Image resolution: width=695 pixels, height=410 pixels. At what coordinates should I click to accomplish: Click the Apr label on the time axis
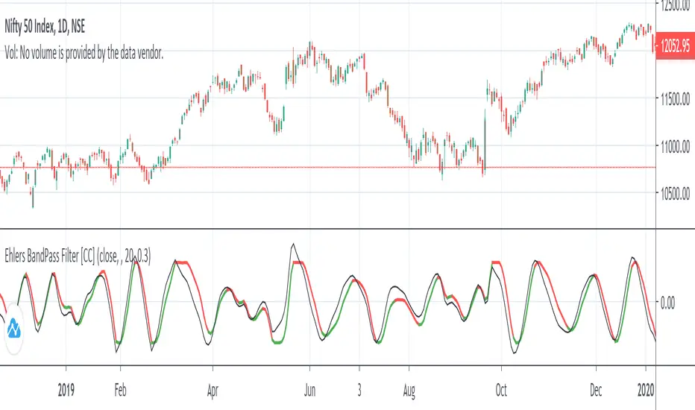point(213,391)
